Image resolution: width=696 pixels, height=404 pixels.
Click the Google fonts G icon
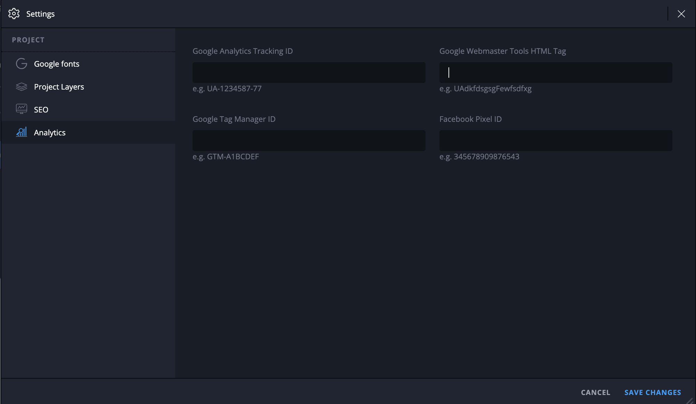(22, 64)
